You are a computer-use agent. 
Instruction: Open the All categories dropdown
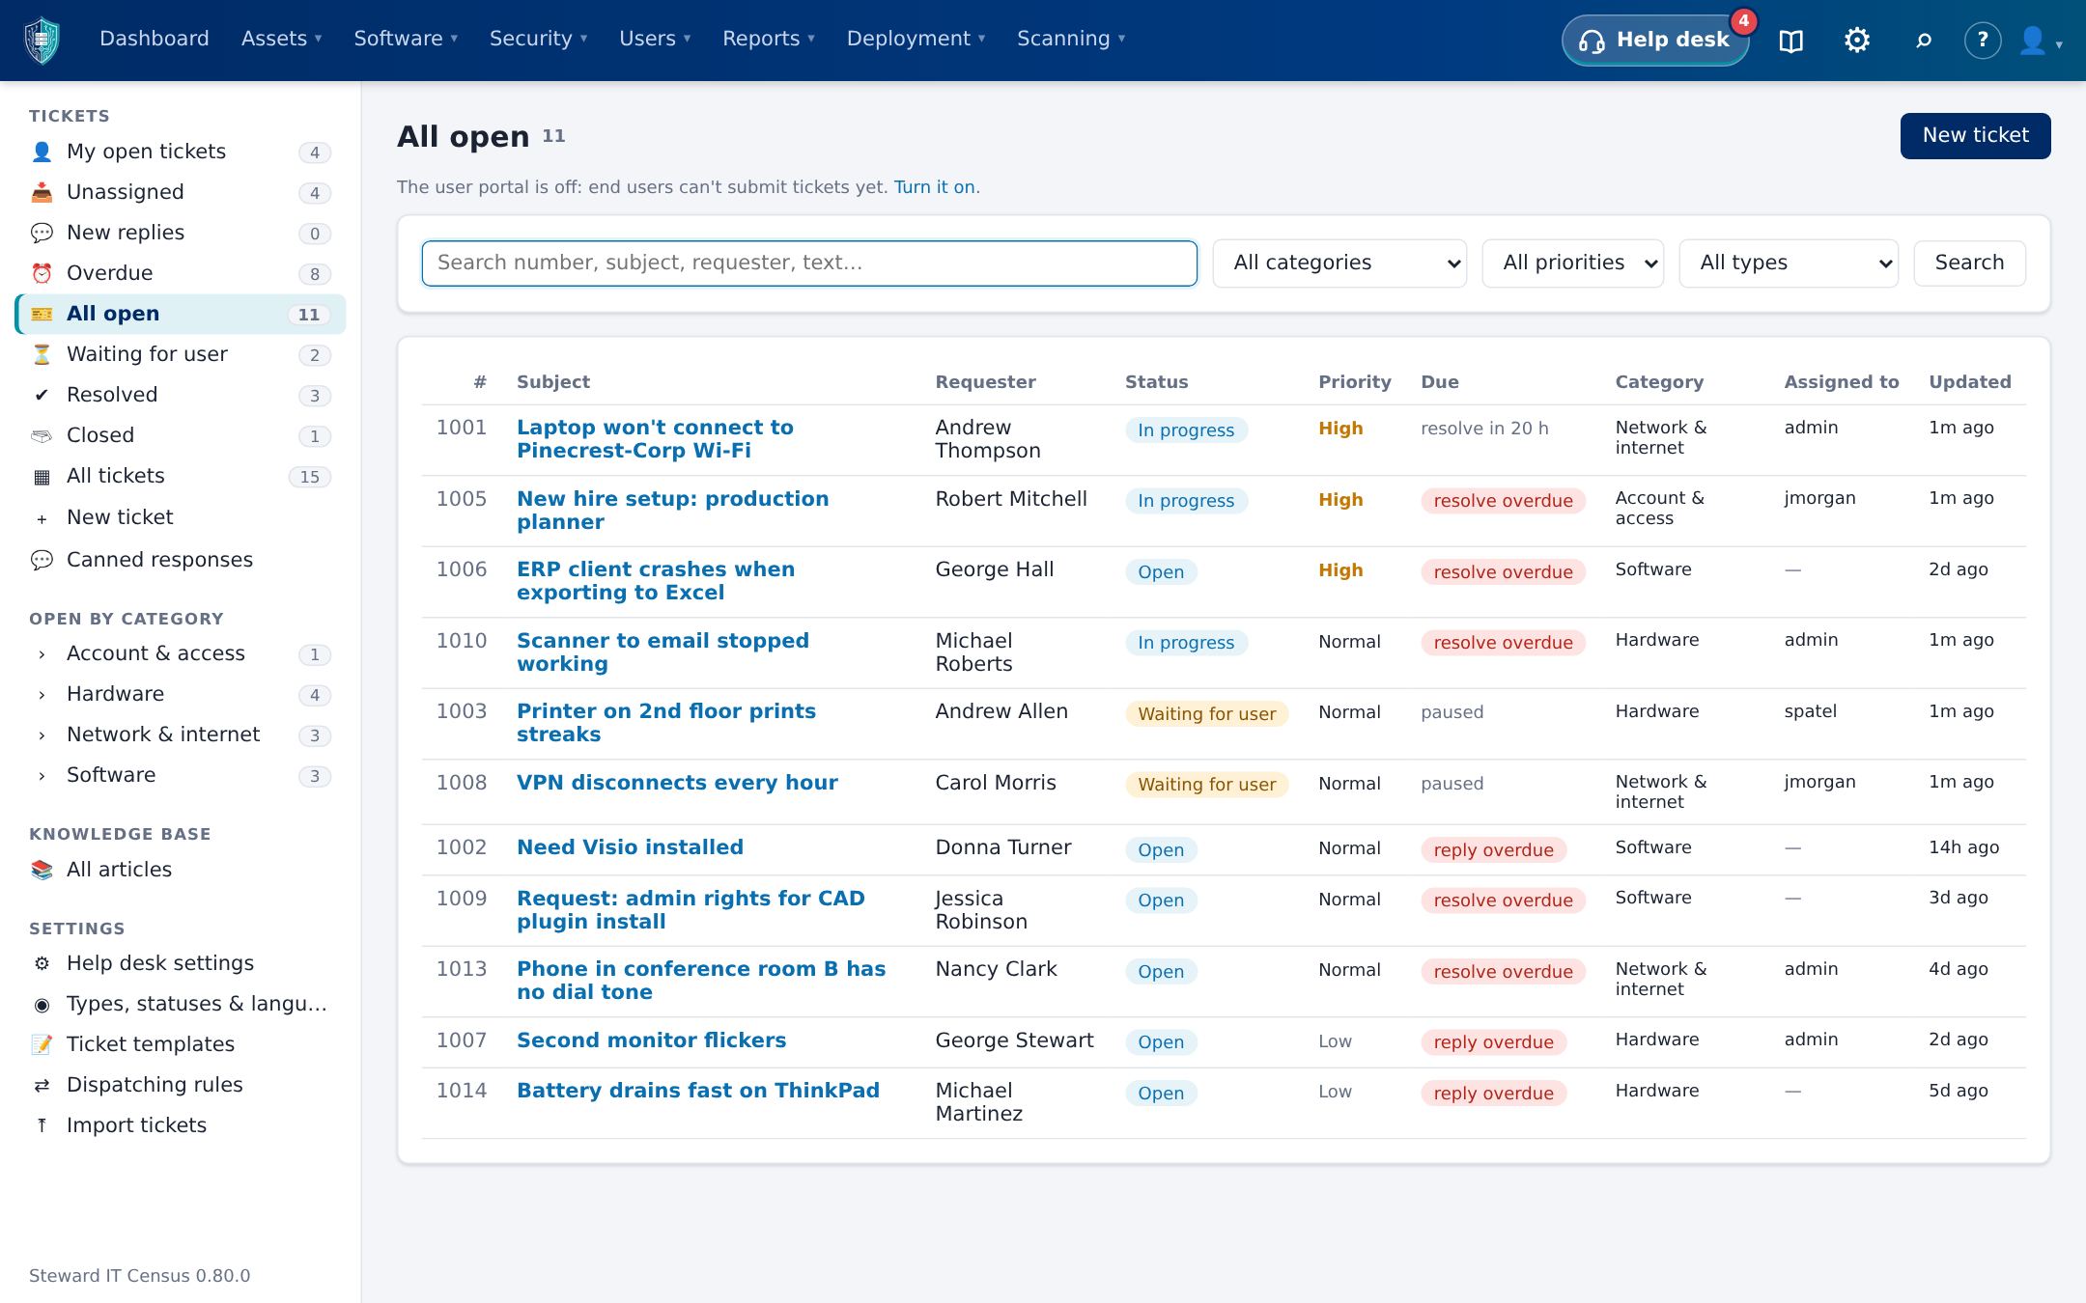click(1339, 263)
